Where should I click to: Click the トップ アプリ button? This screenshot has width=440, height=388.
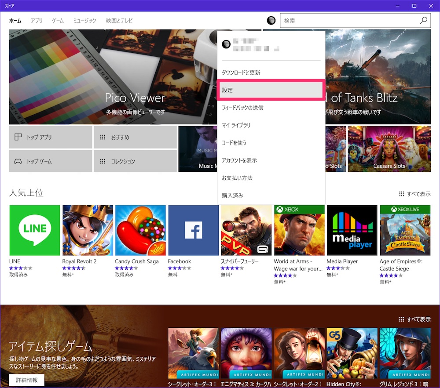51,137
